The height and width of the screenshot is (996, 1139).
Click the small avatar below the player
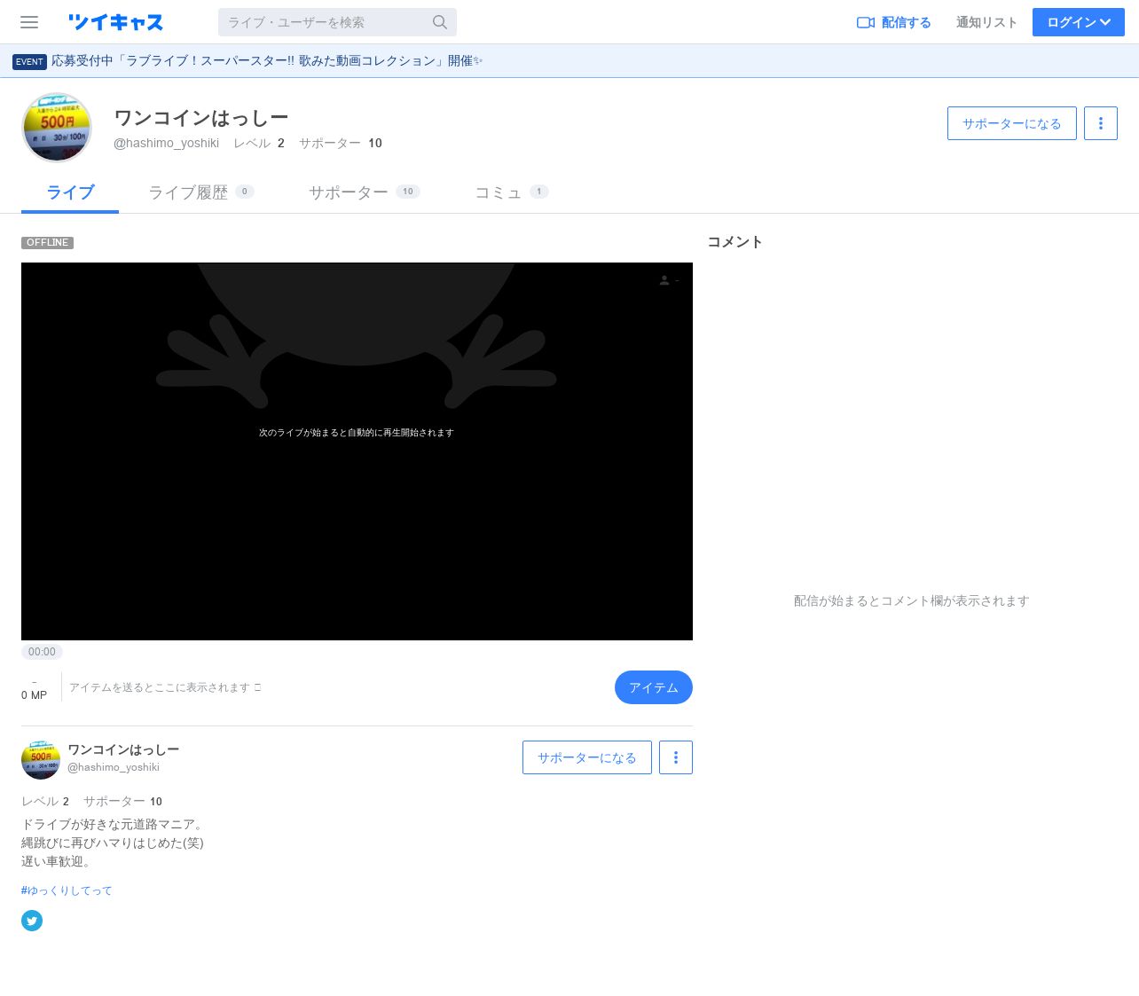pos(41,760)
